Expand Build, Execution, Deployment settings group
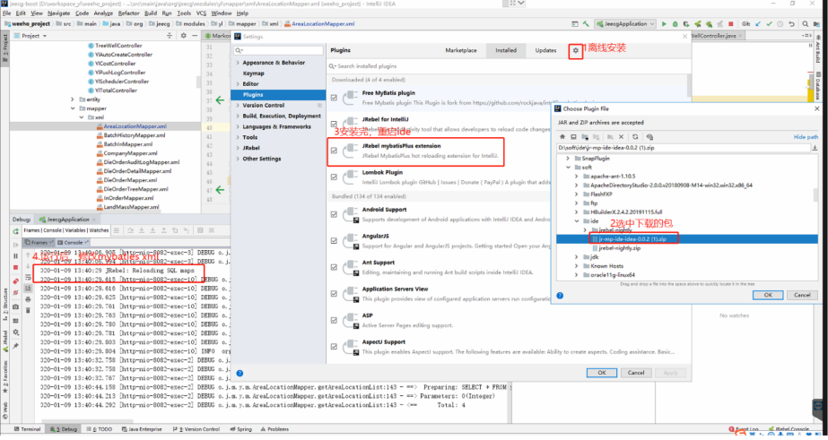828x440 pixels. pyautogui.click(x=238, y=116)
